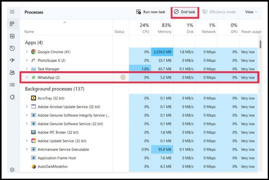Screen dimensions: 269x180
Task: Open the Users sidebar icon
Action: point(12,72)
